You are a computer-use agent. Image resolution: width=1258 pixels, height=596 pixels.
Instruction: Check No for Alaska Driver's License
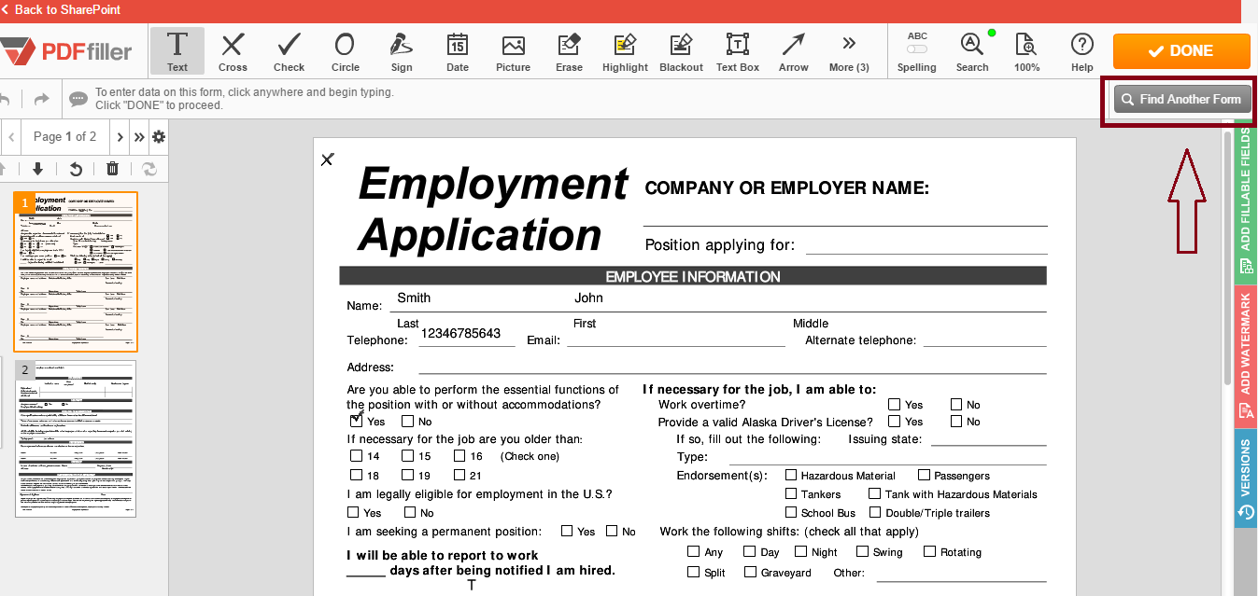(x=956, y=422)
